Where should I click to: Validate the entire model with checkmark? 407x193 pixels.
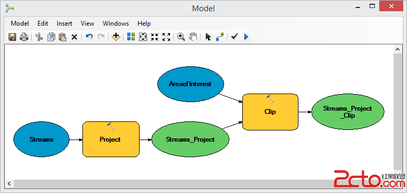[x=234, y=37]
